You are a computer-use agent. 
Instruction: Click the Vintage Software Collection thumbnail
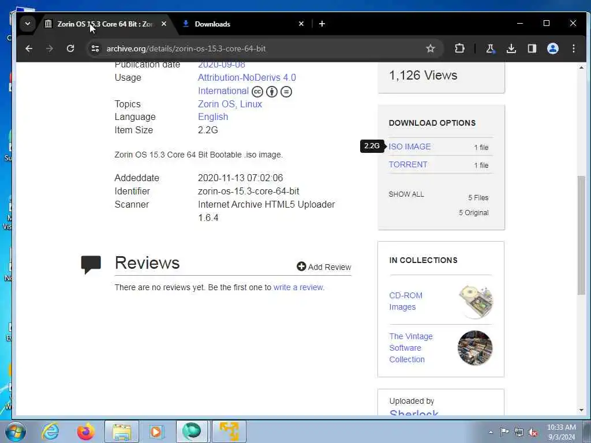point(475,348)
